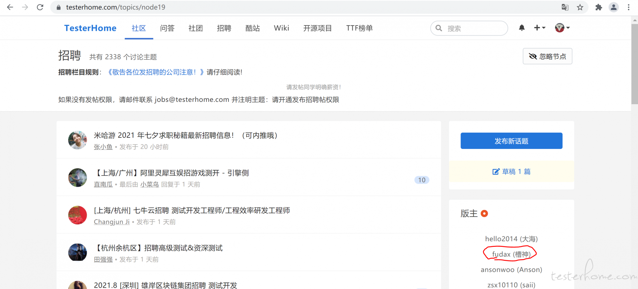
Task: Open 阿里灵犀互娱招游戏测开 topic
Action: (x=171, y=173)
